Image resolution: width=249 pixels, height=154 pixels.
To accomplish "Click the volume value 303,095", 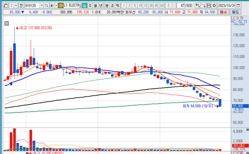I will point(66,12).
